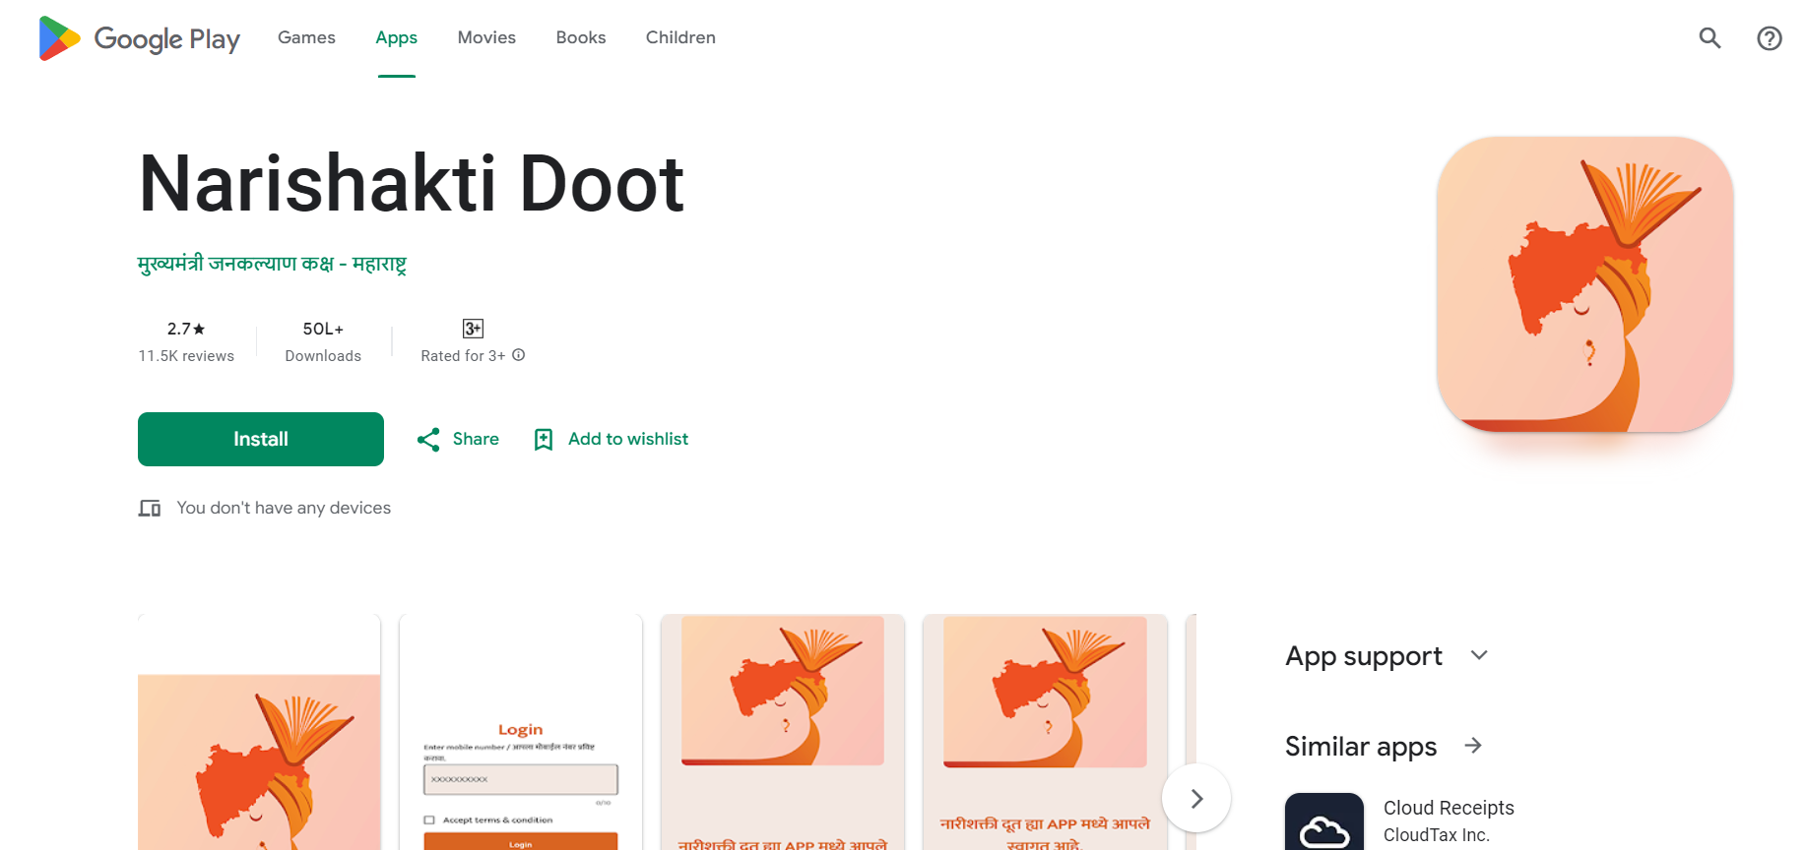Image resolution: width=1805 pixels, height=850 pixels.
Task: Click the Downloads label
Action: click(x=323, y=356)
